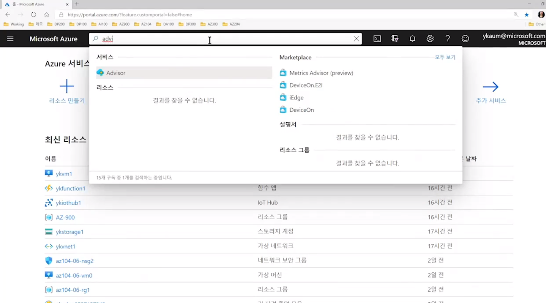Go to browser home page icon
Image resolution: width=546 pixels, height=303 pixels.
click(47, 14)
